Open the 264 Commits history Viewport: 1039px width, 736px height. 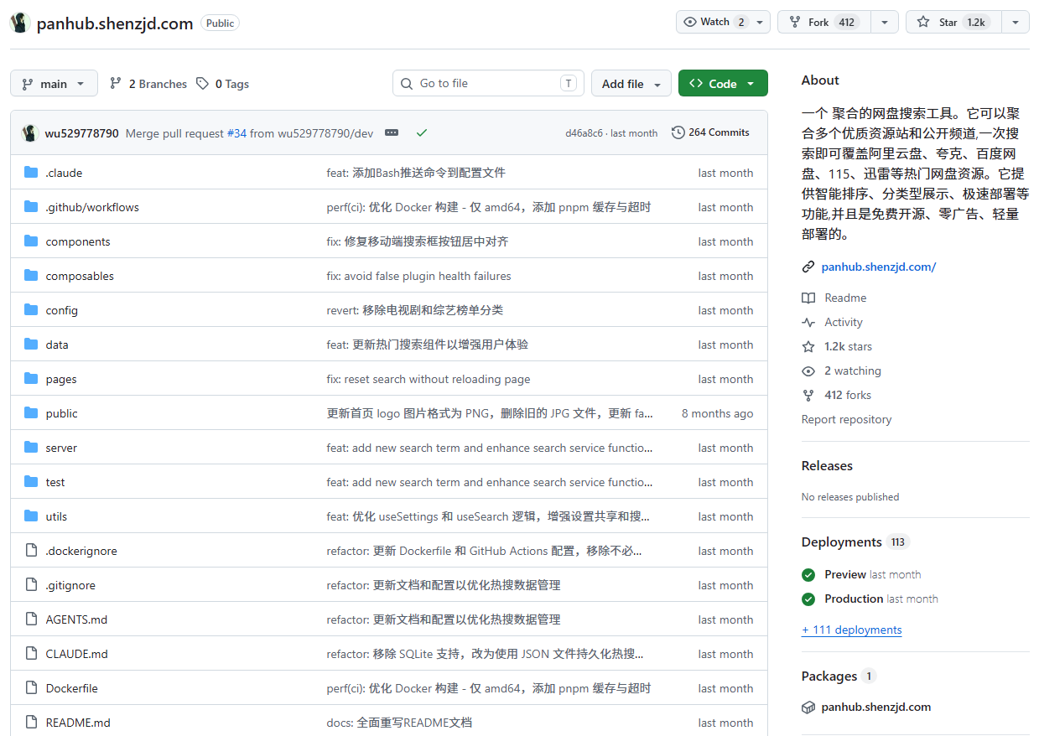click(710, 132)
